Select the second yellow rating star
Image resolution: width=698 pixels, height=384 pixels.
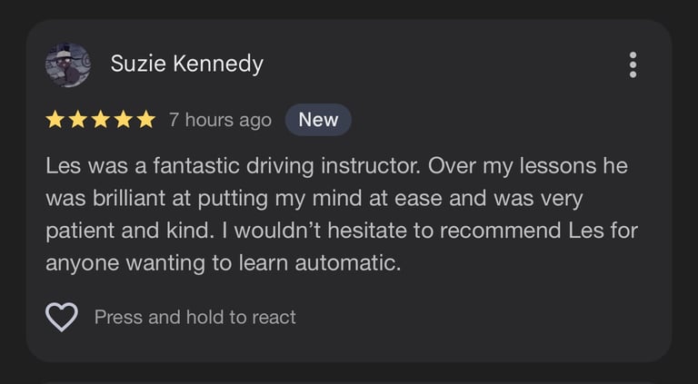(77, 120)
